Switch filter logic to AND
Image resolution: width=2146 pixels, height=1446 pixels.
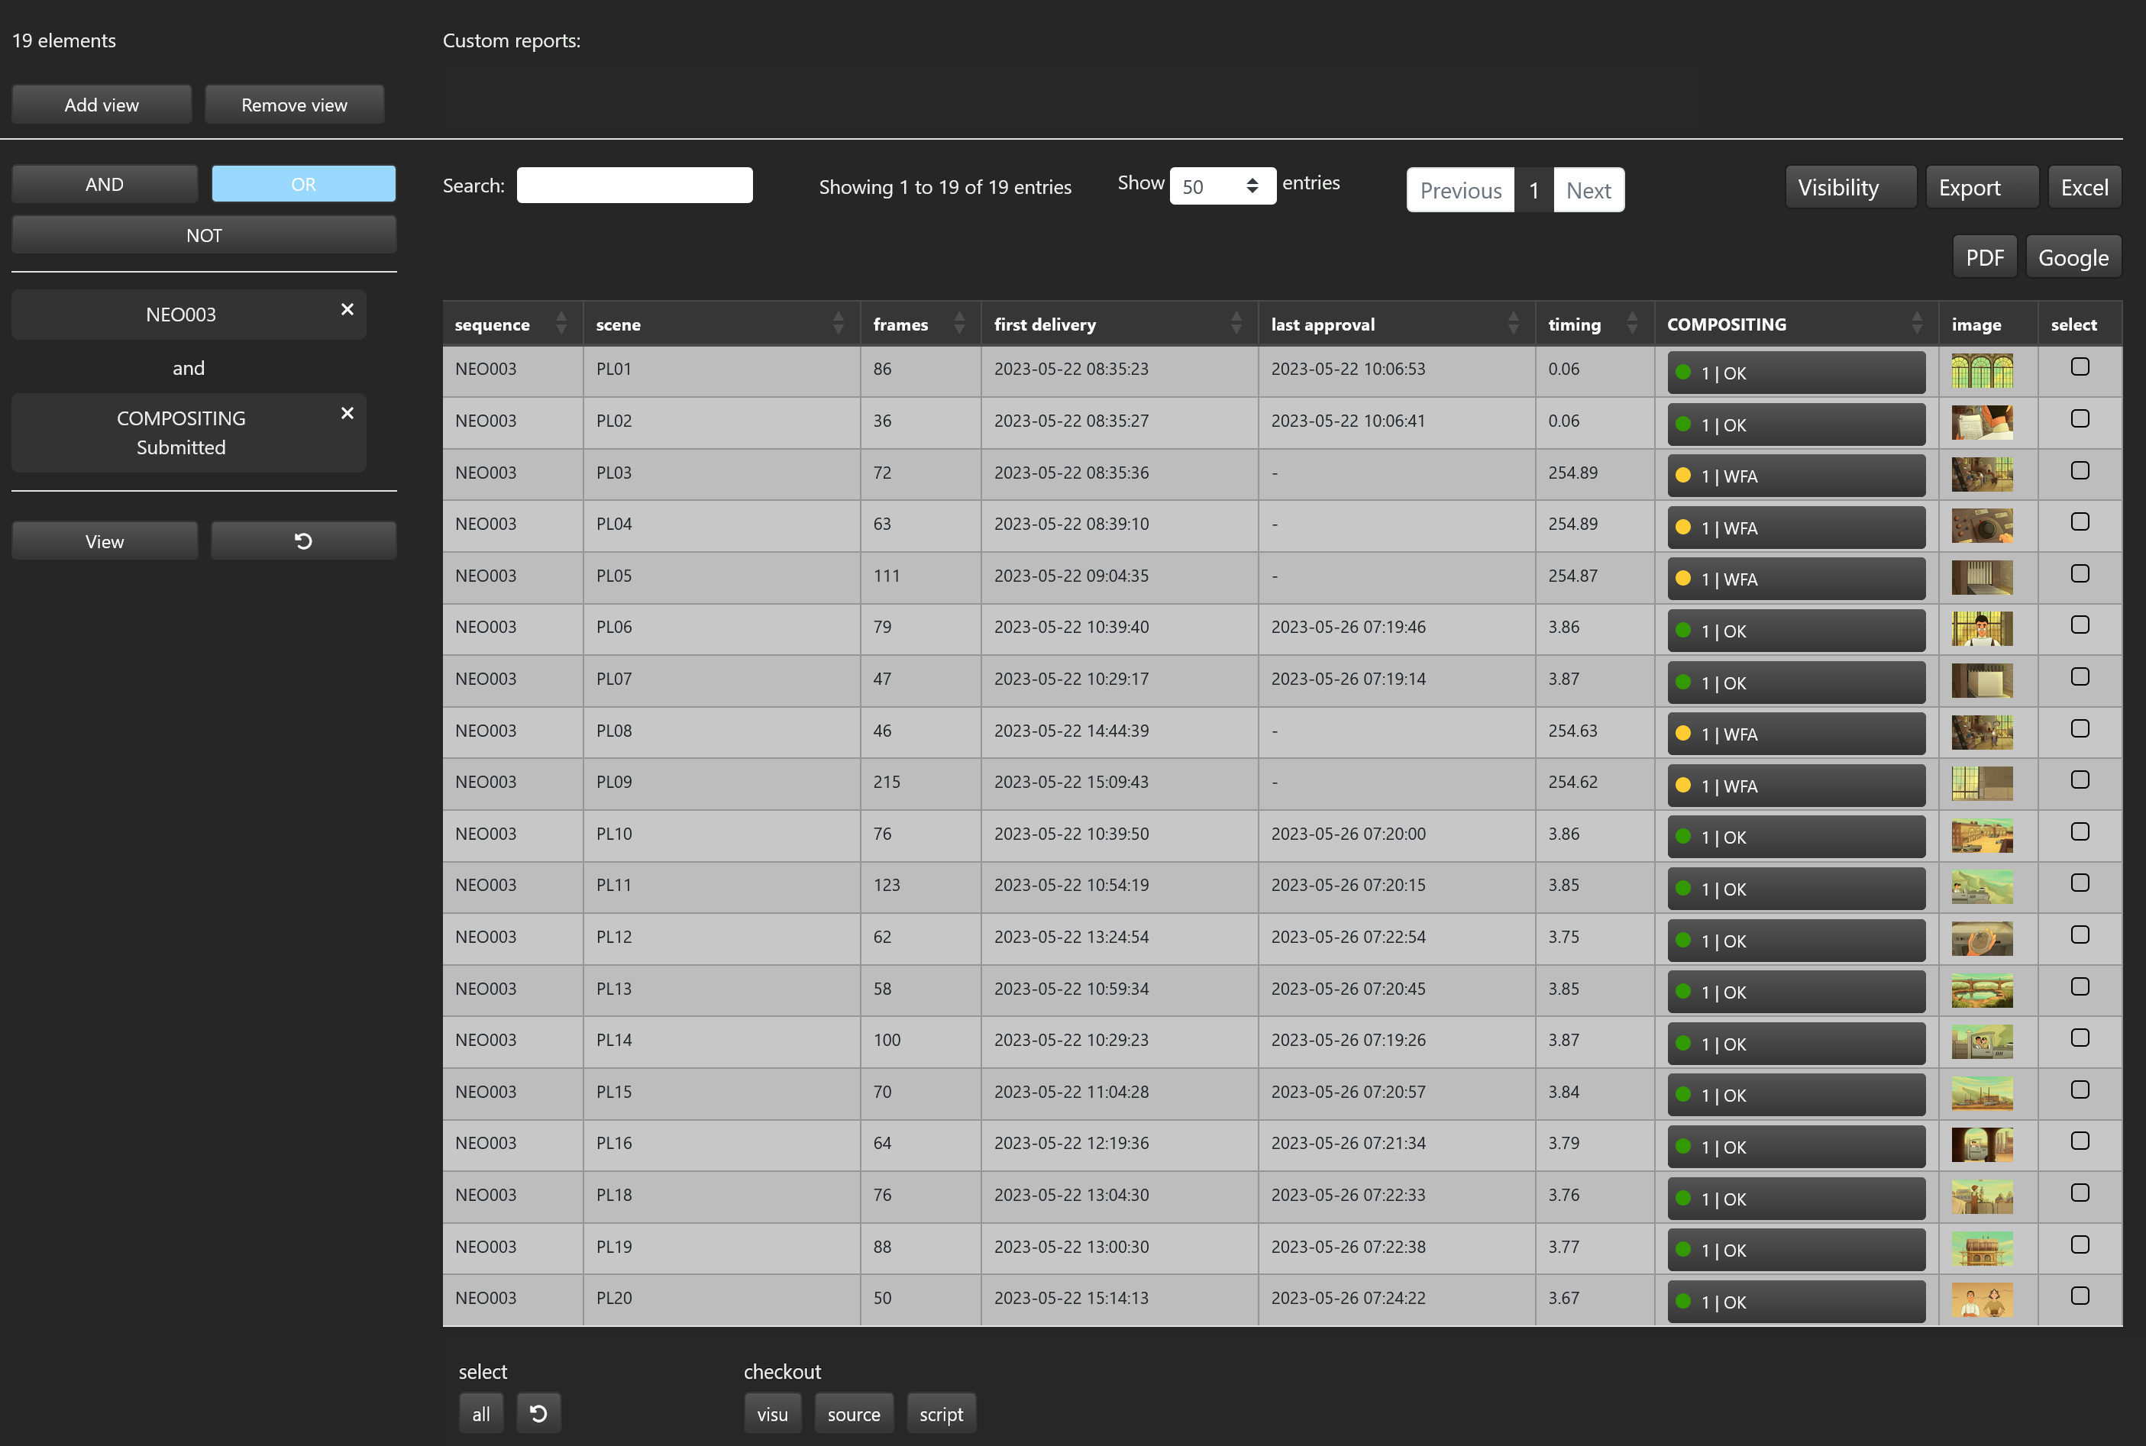[104, 185]
